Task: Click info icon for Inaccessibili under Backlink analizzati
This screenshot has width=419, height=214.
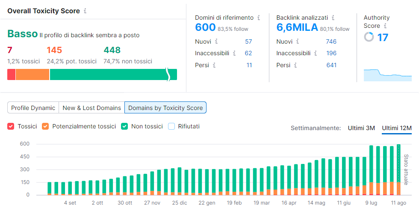Action: [x=316, y=53]
